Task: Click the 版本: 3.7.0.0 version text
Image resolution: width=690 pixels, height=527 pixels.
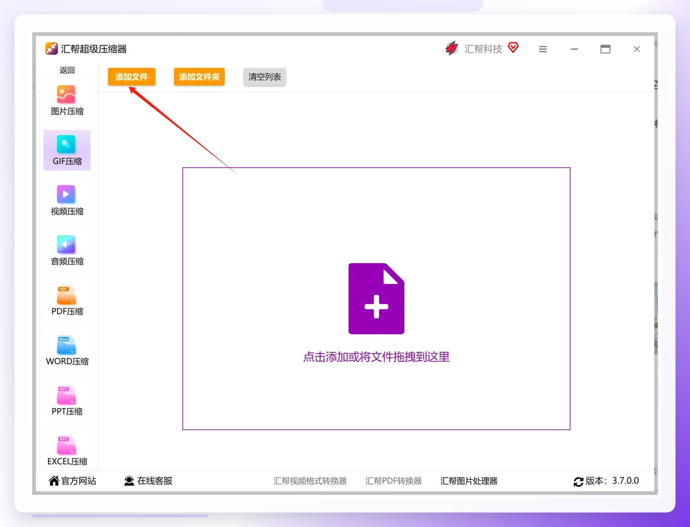Action: coord(612,481)
